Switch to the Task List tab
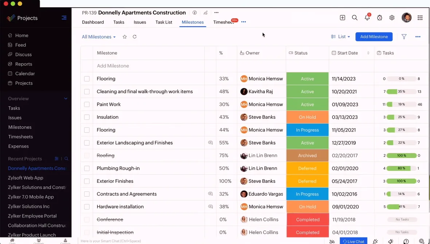 (x=164, y=22)
